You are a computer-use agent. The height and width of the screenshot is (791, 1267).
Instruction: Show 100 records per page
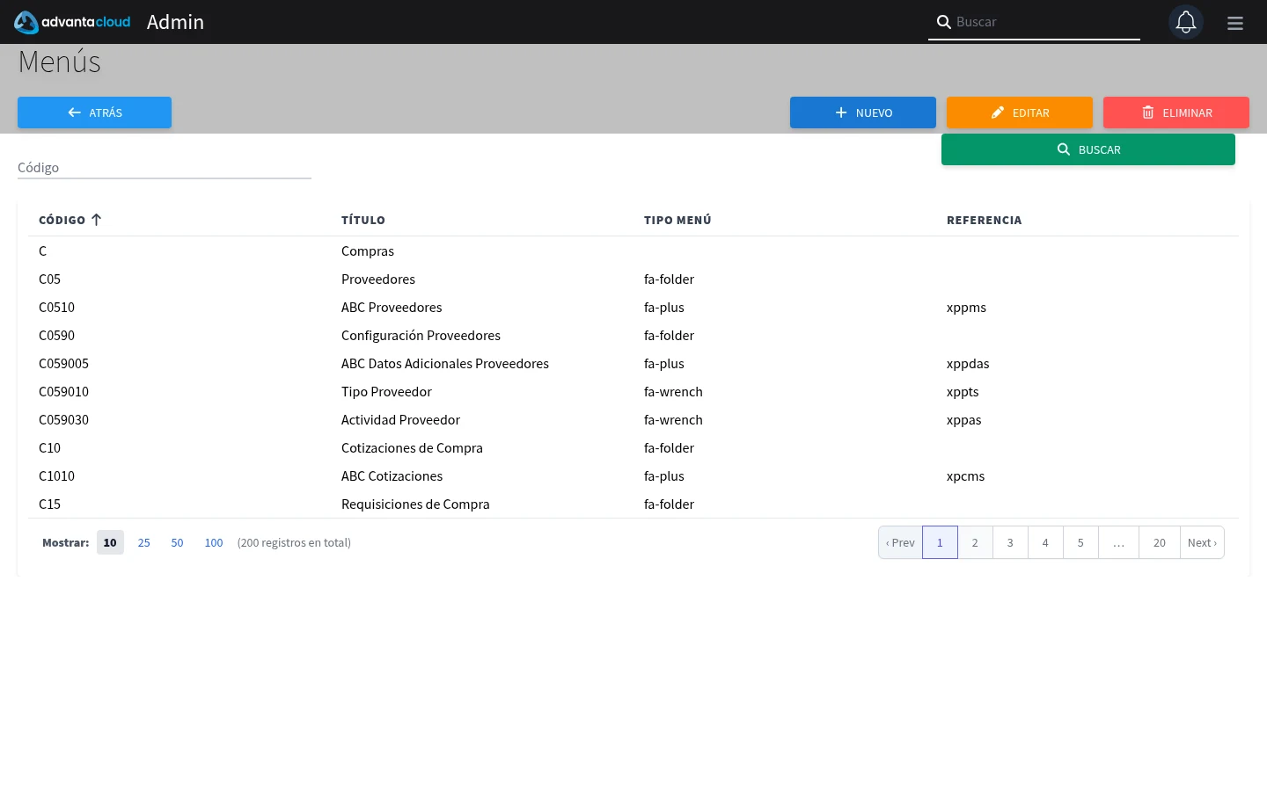click(214, 542)
